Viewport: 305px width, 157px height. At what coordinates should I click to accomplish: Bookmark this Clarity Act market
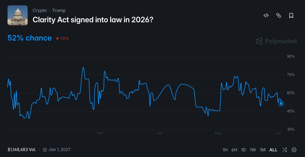point(291,16)
